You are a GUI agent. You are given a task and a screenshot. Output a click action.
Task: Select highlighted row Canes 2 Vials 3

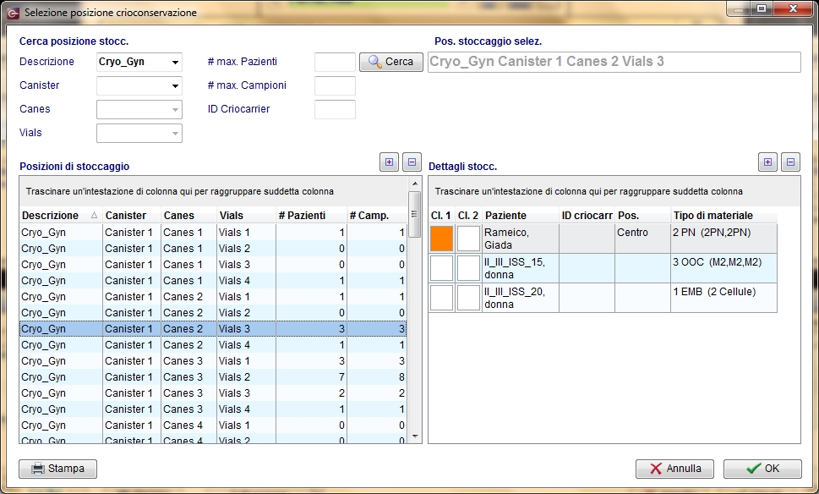[213, 329]
